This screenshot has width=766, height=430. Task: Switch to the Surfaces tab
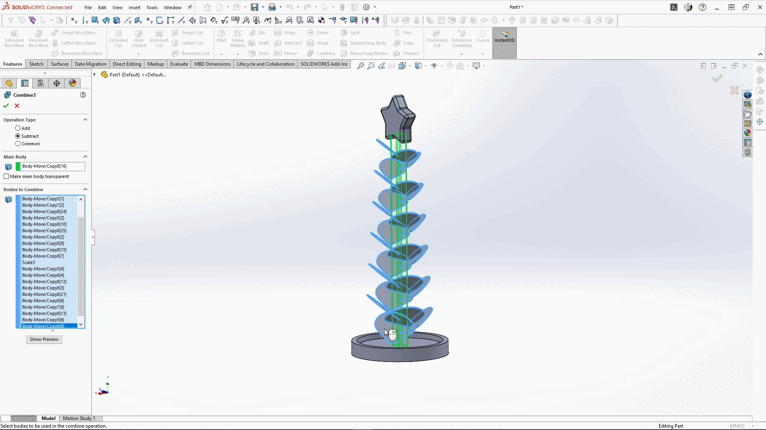pyautogui.click(x=59, y=64)
